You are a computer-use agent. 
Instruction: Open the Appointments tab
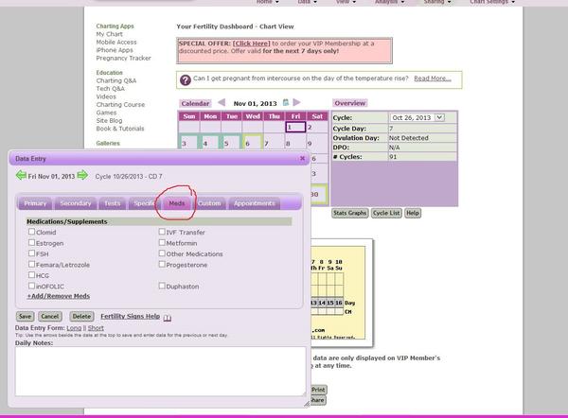(x=255, y=203)
